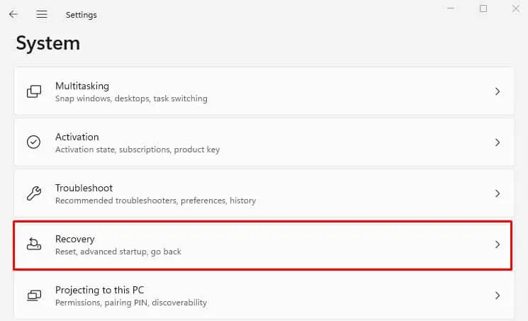Open Projecting to this PC label
Image resolution: width=528 pixels, height=321 pixels.
coord(99,290)
